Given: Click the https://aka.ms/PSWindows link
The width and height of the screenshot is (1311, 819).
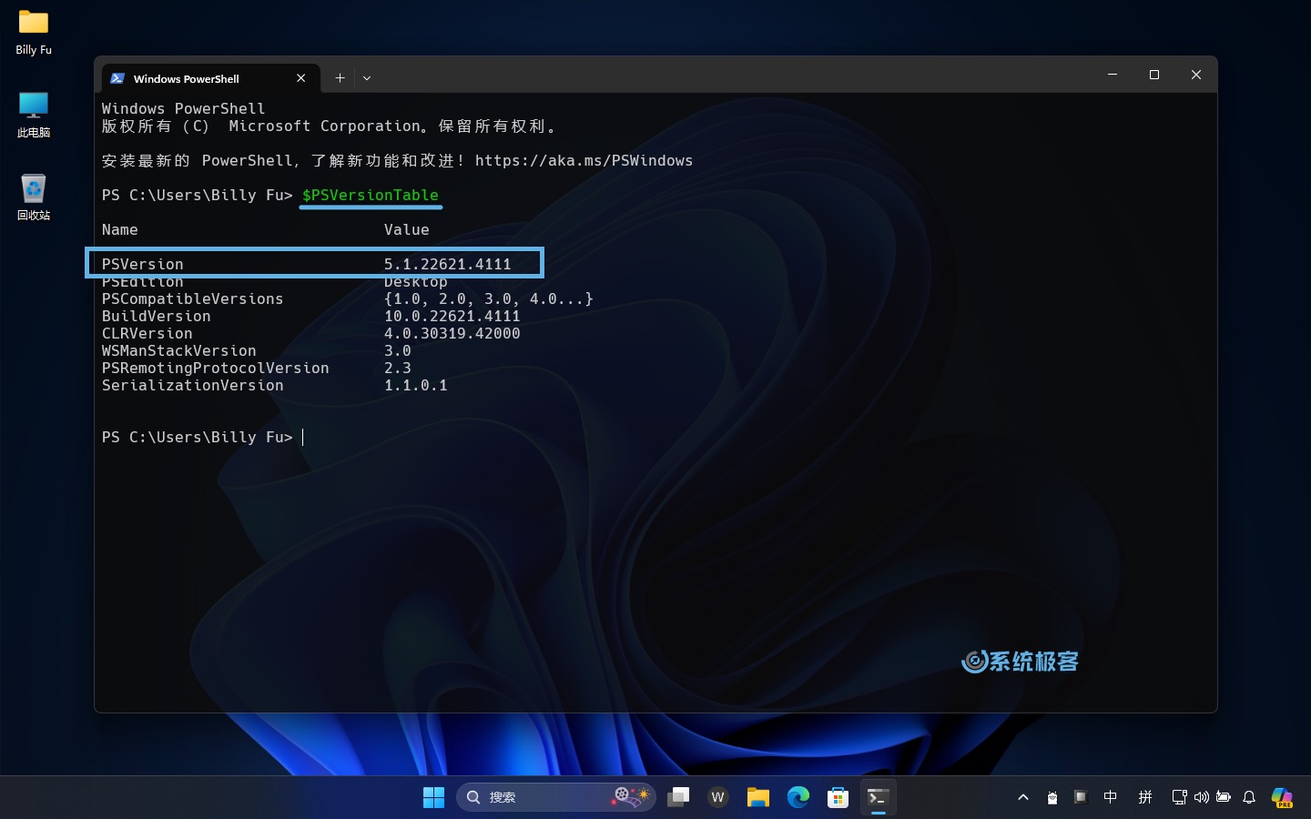Looking at the screenshot, I should point(584,161).
